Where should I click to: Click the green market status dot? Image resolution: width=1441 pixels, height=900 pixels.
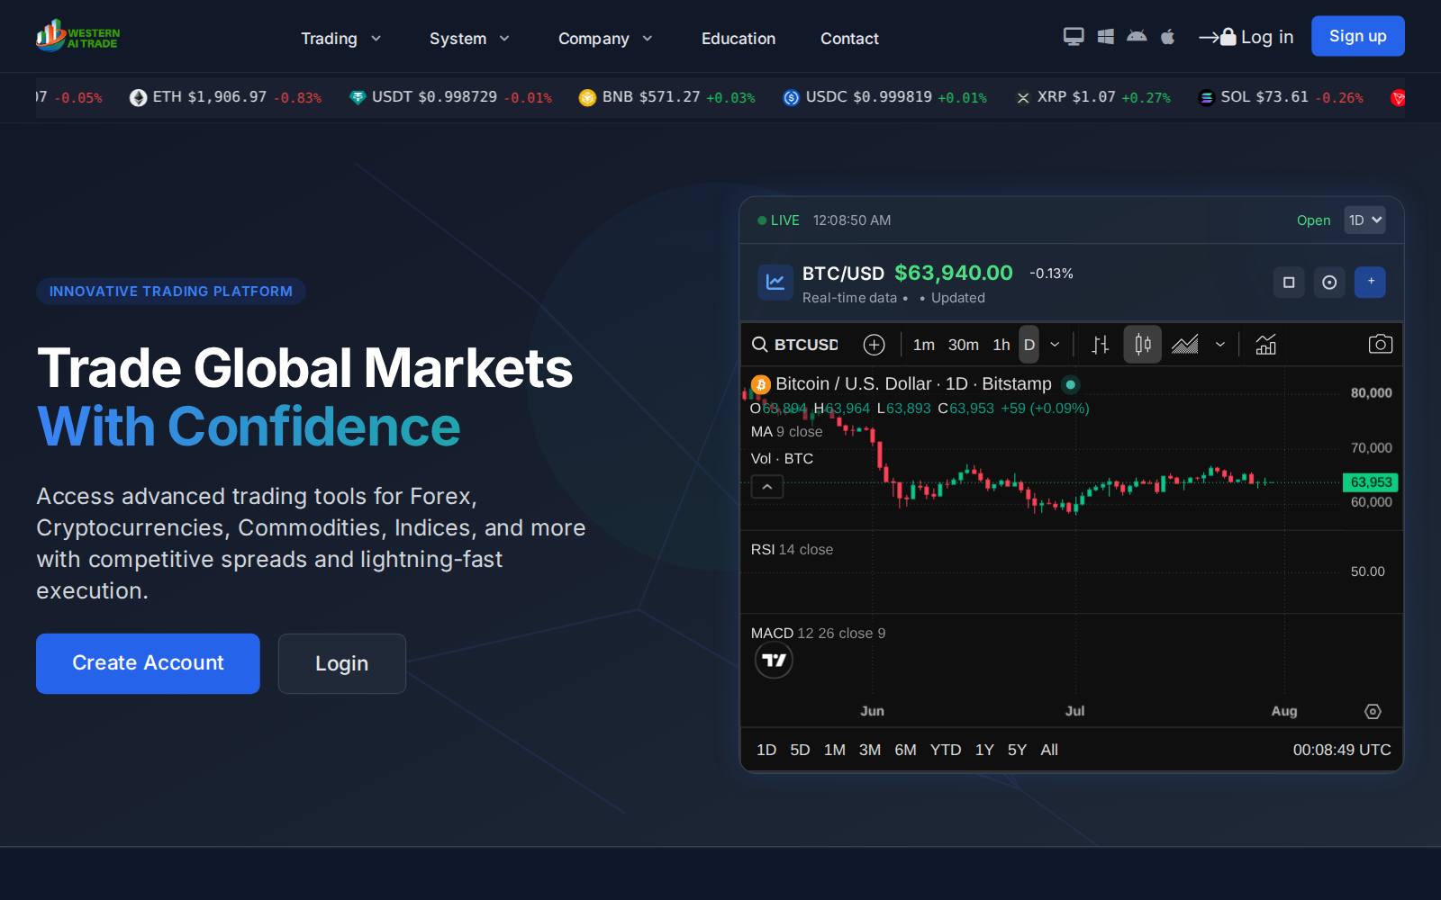tap(1070, 384)
